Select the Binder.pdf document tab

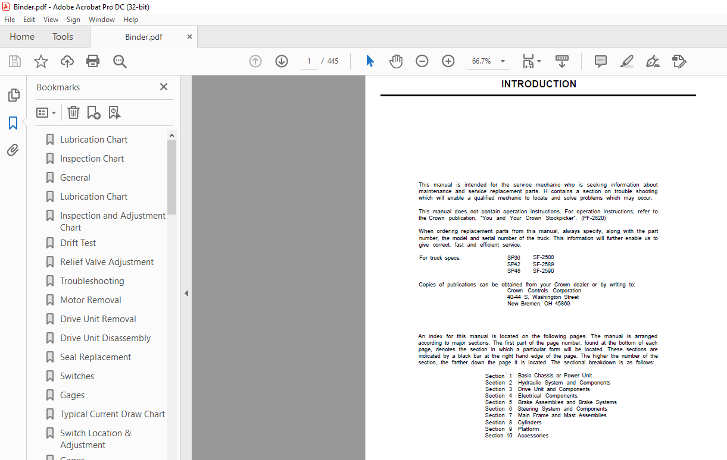[143, 37]
